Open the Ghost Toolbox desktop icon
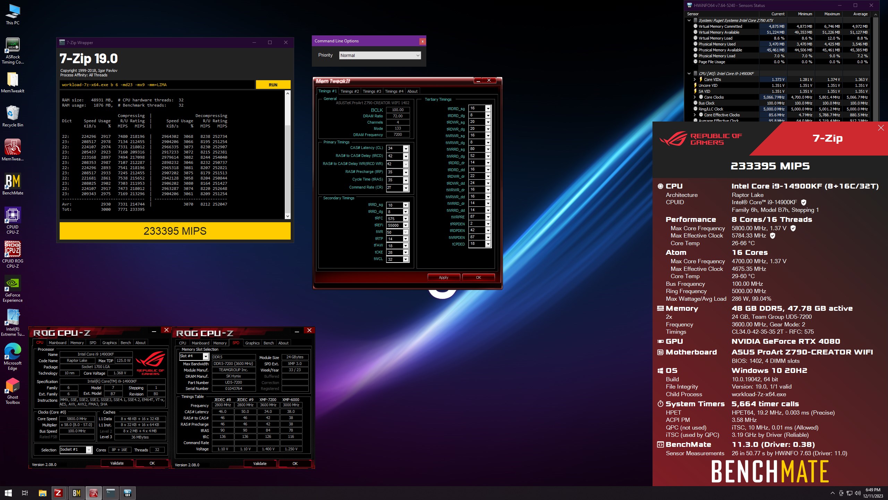Image resolution: width=888 pixels, height=500 pixels. point(12,391)
